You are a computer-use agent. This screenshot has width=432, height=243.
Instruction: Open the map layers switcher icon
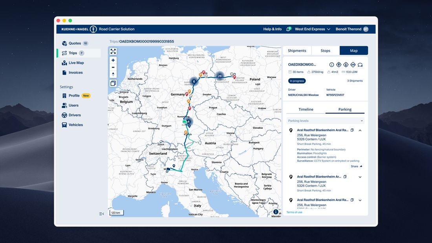tap(113, 83)
